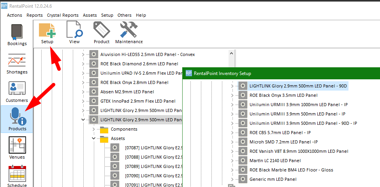Expand the Aluvision Hi-LED55 2.5mm tree node
Screen dimensions: 380x187
pos(83,55)
